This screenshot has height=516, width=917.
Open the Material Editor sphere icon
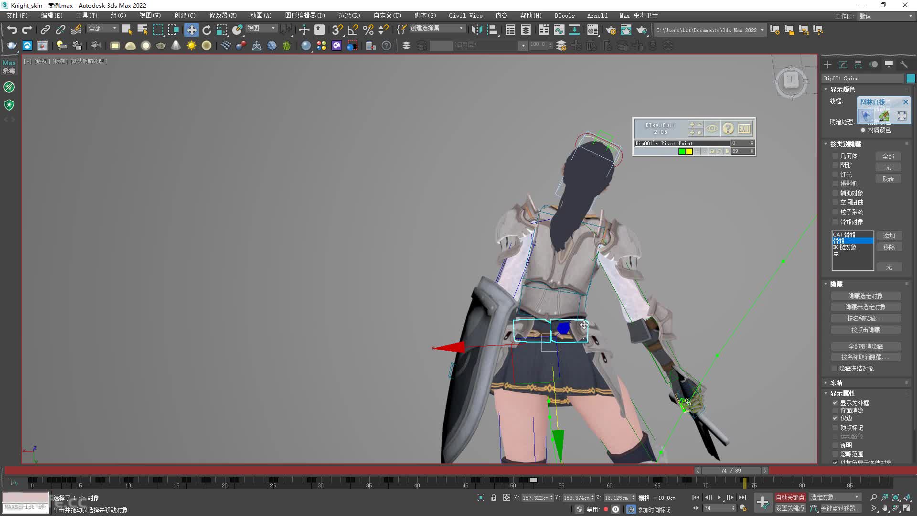click(x=592, y=30)
